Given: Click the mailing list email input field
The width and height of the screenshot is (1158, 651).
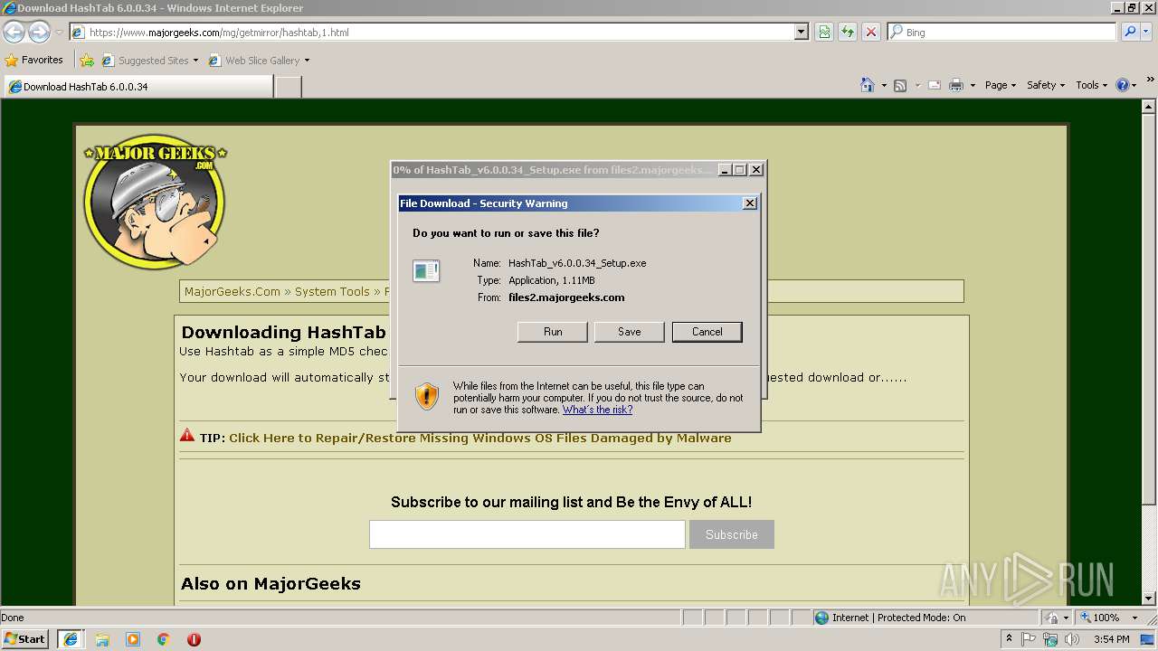Looking at the screenshot, I should coord(527,534).
